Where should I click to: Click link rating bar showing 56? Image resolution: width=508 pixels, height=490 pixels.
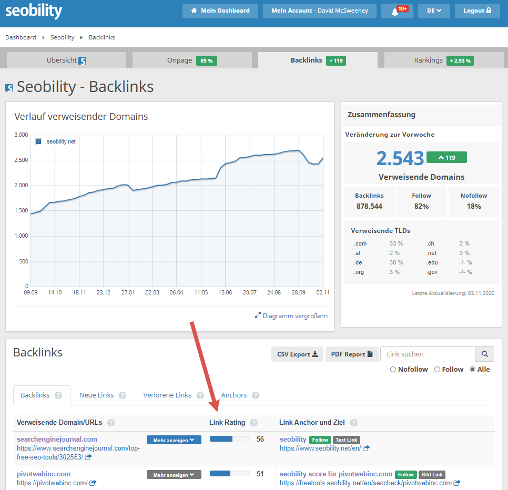230,439
